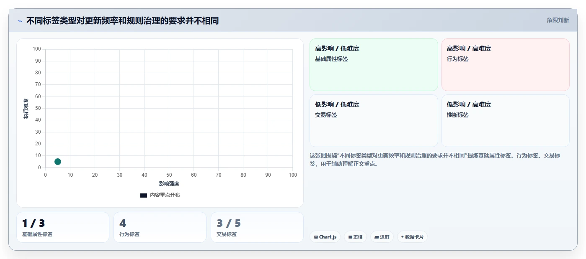Toggle the 内容重点分布 legend item
Image resolution: width=586 pixels, height=259 pixels.
(160, 195)
